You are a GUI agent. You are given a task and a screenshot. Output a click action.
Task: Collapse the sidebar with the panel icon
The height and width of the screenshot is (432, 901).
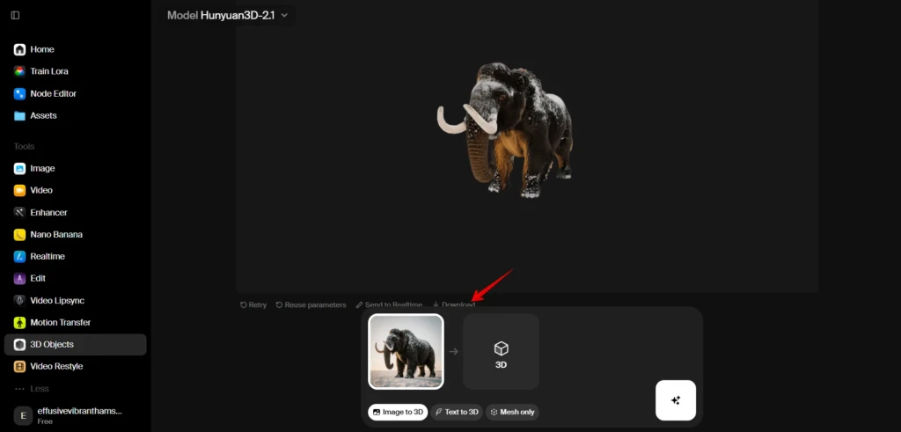(16, 16)
